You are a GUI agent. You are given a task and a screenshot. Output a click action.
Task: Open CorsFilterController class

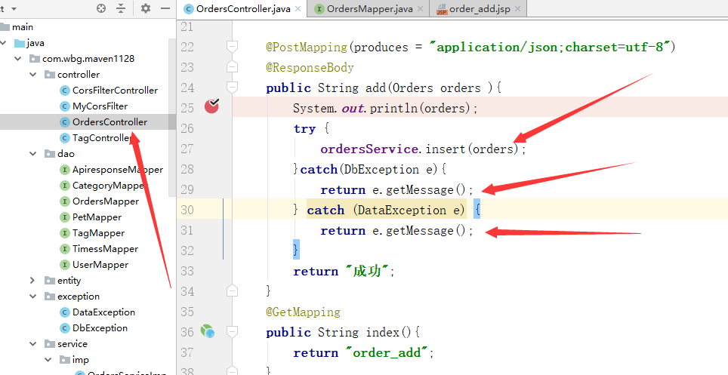pyautogui.click(x=115, y=91)
